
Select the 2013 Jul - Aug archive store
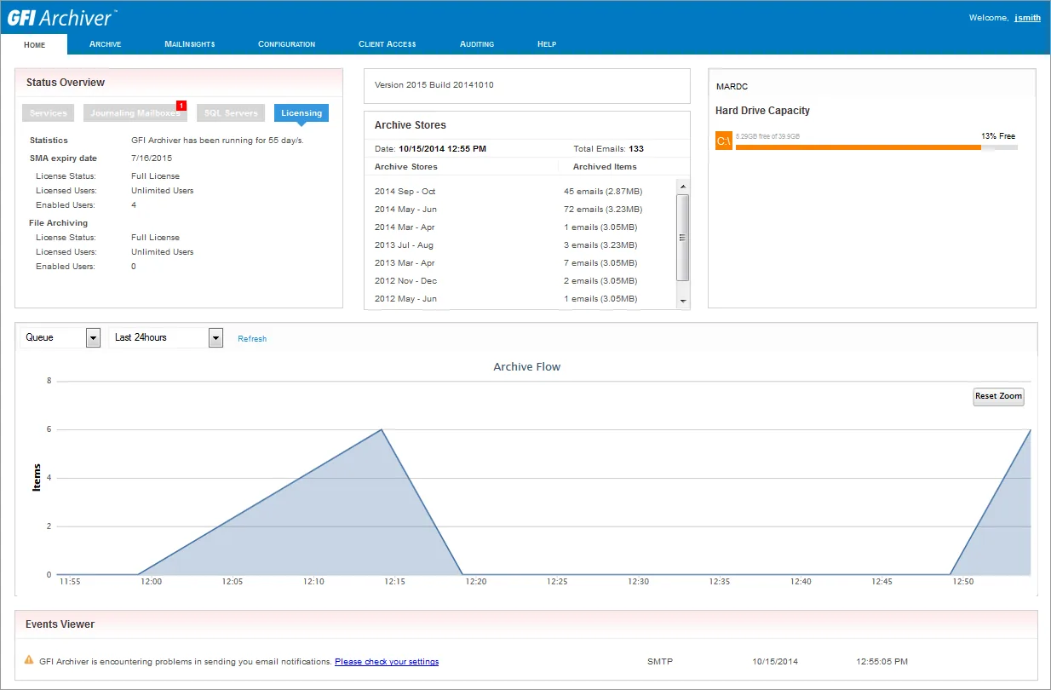(x=404, y=244)
